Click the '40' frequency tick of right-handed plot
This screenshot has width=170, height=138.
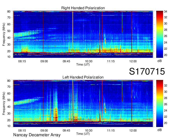[x=9, y=37]
